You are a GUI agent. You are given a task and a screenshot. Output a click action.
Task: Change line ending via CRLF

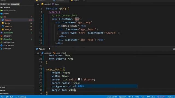coord(137,97)
